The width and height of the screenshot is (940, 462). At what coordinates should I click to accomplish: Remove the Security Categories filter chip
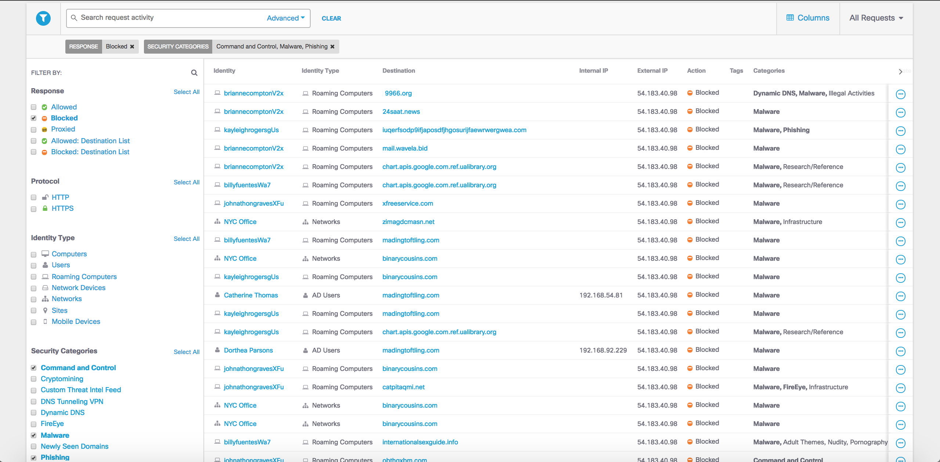332,47
